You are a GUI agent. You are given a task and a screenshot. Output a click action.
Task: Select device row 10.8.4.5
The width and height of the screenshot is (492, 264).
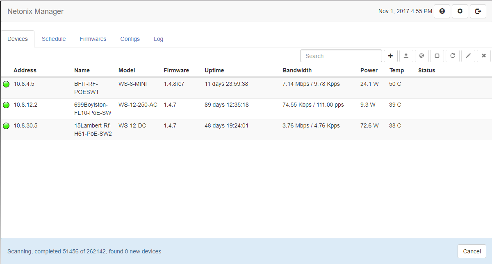[24, 84]
